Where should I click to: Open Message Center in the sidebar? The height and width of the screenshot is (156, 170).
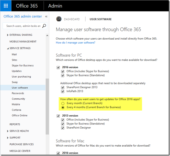click(20, 151)
